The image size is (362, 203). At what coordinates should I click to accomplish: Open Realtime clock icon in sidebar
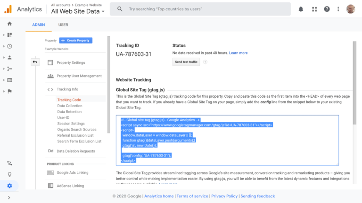(9, 46)
